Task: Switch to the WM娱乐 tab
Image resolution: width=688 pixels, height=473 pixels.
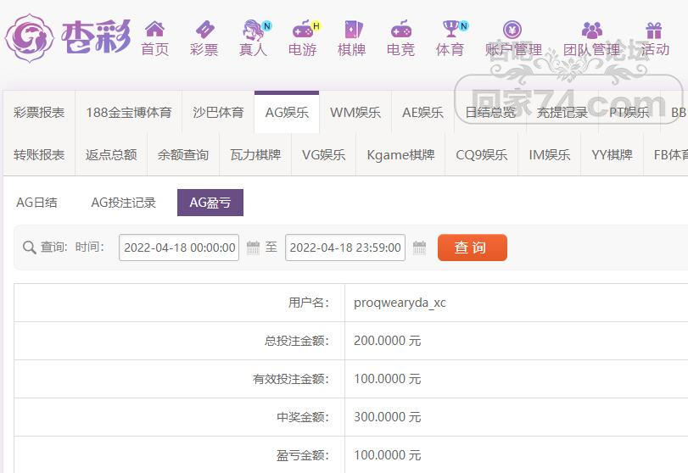Action: [355, 112]
